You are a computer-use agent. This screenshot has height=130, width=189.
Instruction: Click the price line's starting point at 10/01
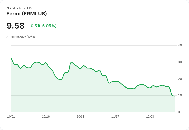[x=11, y=58]
